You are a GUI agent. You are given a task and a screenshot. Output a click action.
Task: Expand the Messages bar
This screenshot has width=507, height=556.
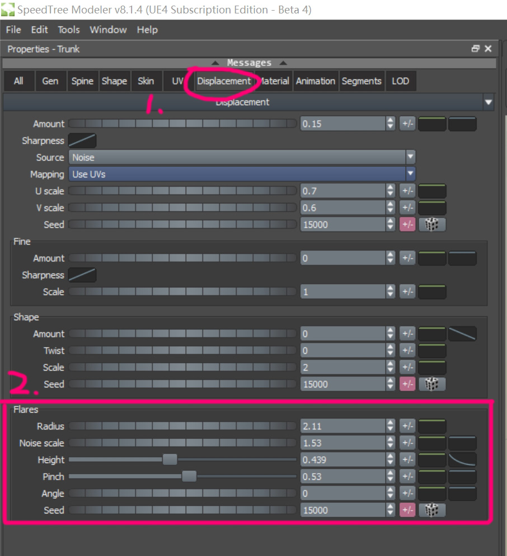(249, 63)
